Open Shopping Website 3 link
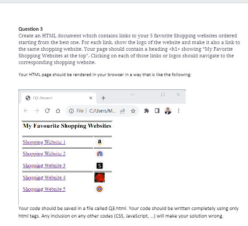This screenshot has height=226, width=248. (44, 165)
